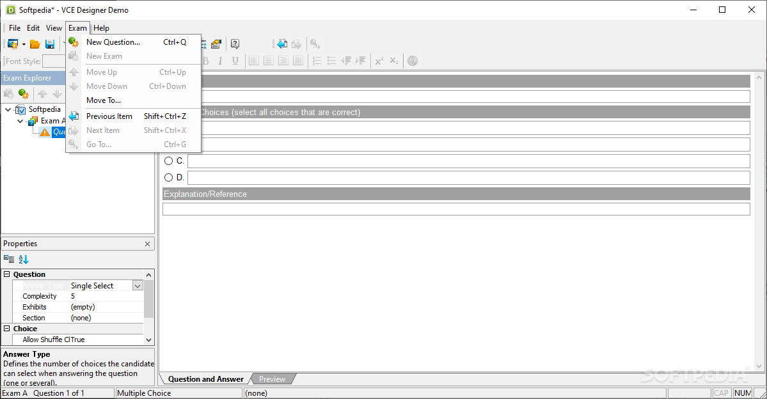Image resolution: width=767 pixels, height=399 pixels.
Task: Collapse the Softpedia tree node
Action: pyautogui.click(x=8, y=109)
